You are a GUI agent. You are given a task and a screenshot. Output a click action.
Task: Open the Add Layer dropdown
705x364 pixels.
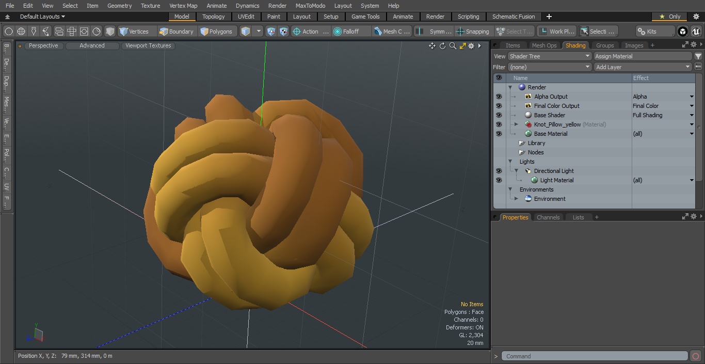(x=643, y=67)
